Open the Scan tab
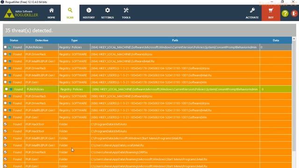Image resolution: width=299 pixels, height=168 pixels. 70,13
